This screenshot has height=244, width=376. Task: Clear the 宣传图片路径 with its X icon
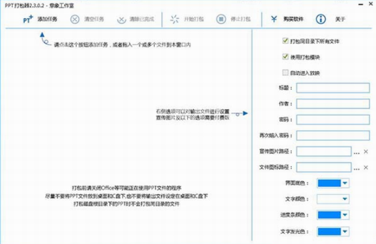[x=366, y=151]
